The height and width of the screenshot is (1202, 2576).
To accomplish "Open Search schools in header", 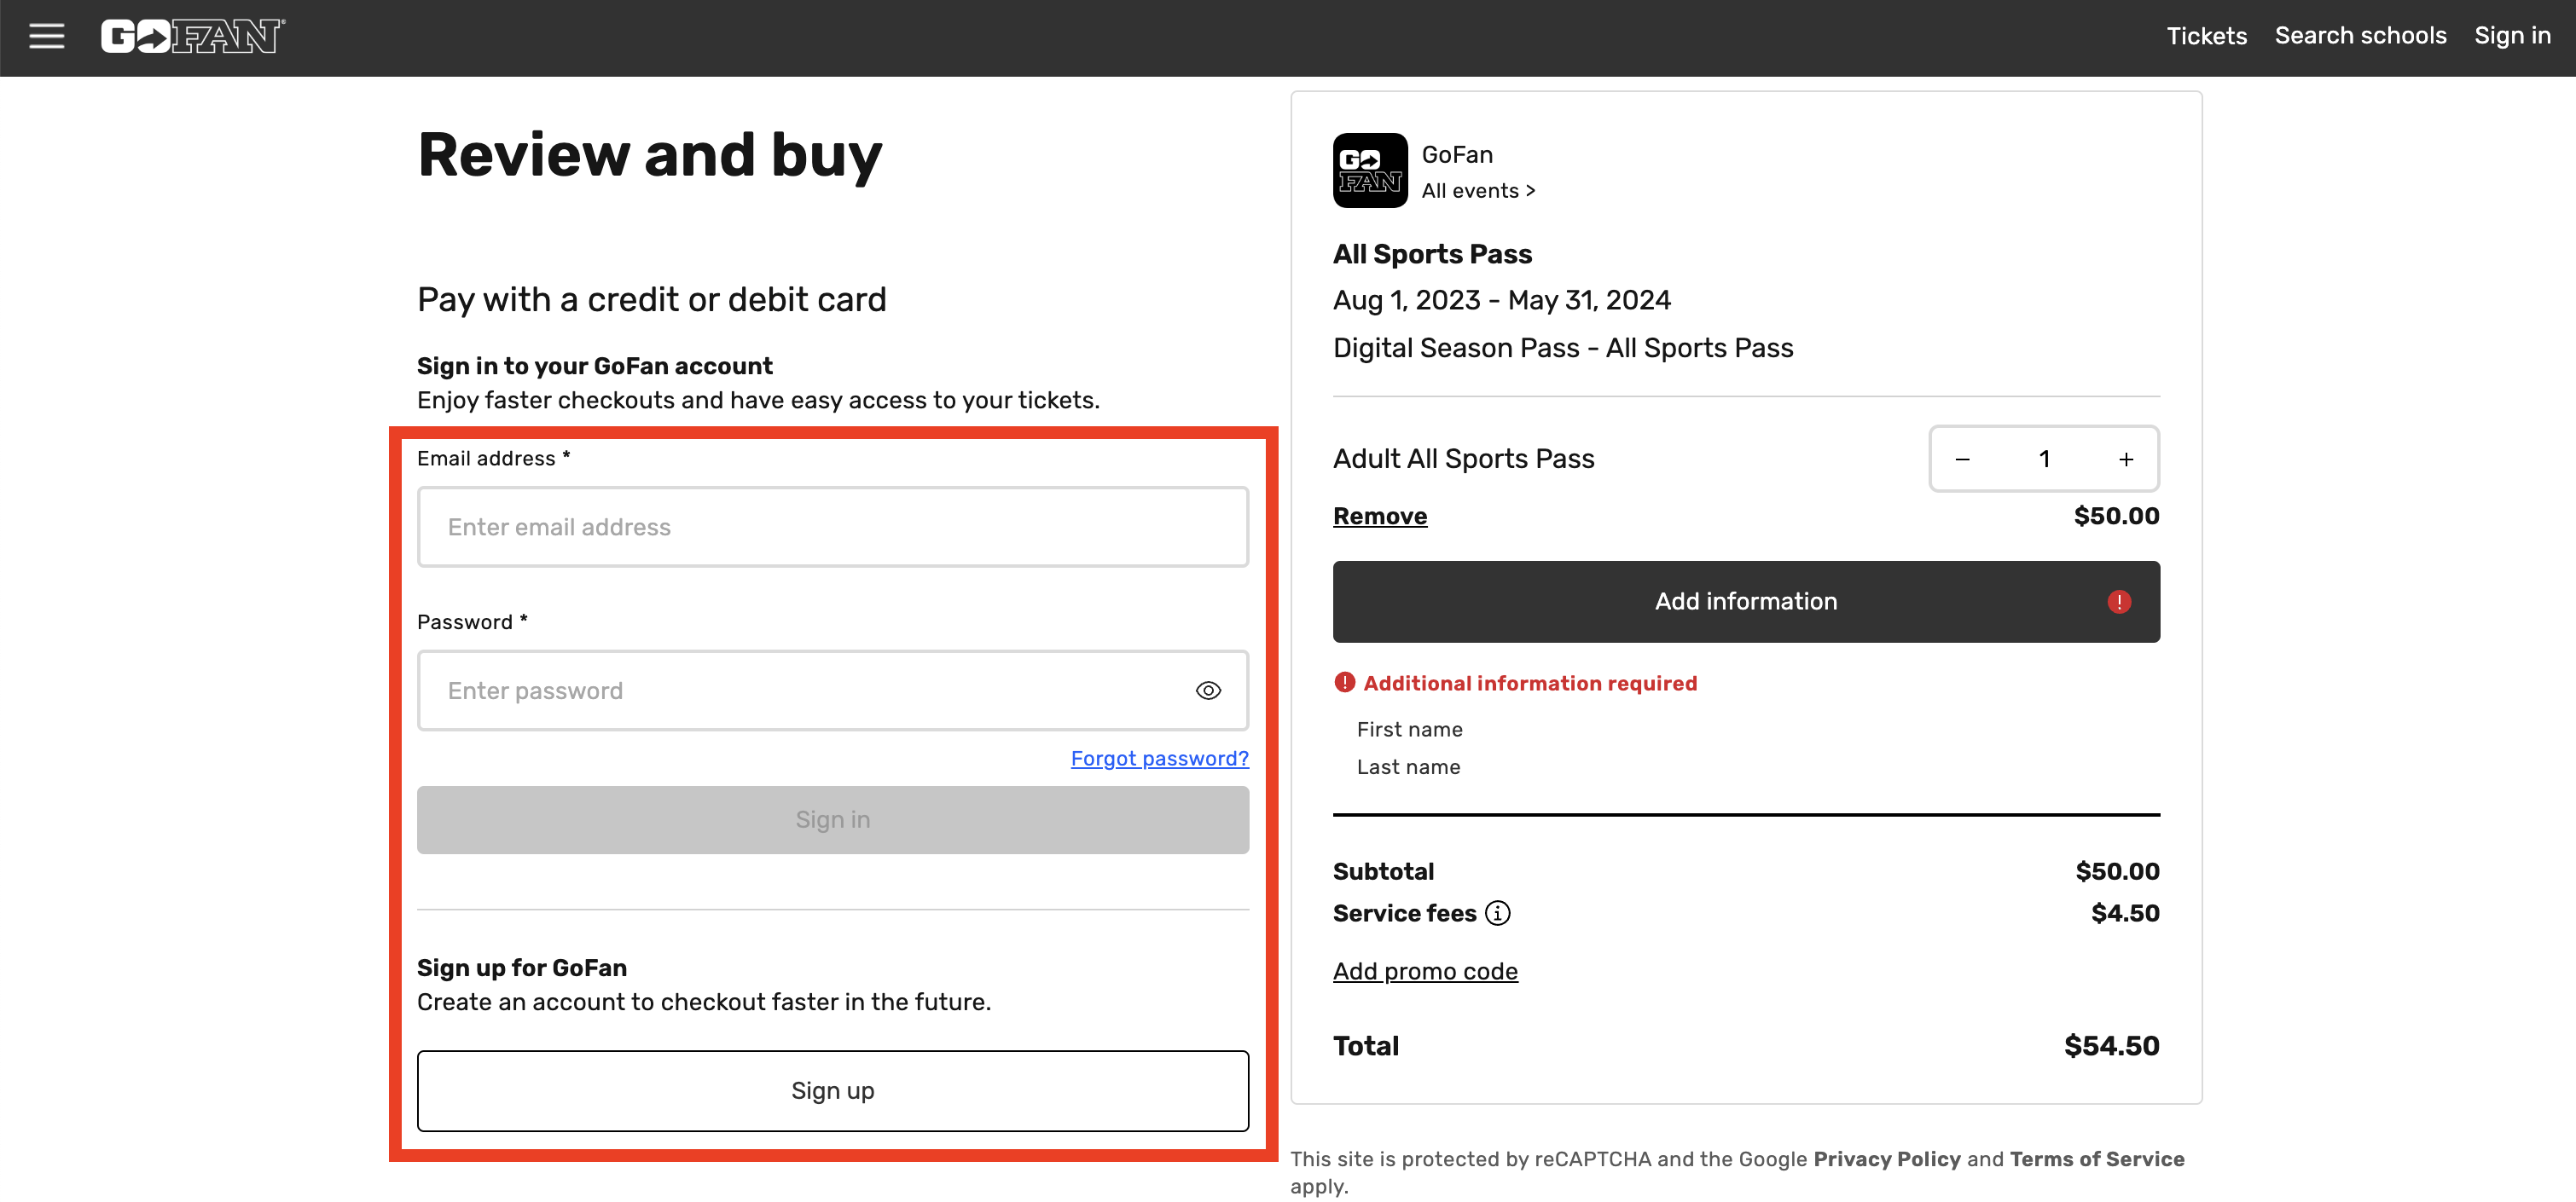I will point(2360,36).
